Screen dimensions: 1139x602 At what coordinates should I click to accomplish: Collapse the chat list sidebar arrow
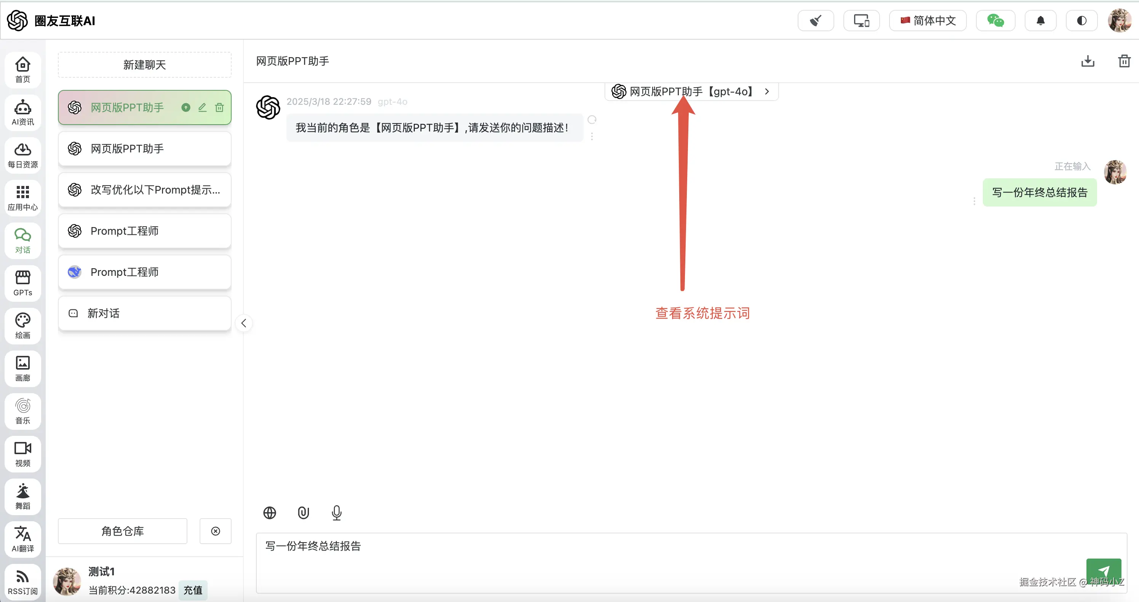[x=244, y=323]
